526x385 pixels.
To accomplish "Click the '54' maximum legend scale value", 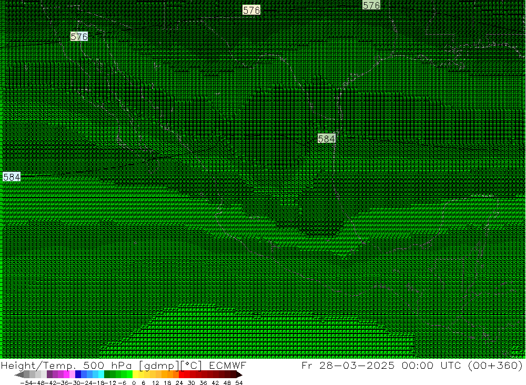I will pos(239,383).
